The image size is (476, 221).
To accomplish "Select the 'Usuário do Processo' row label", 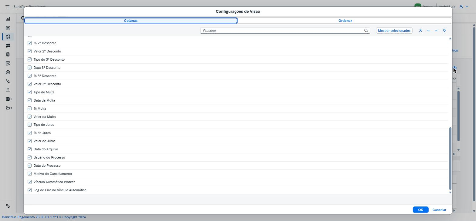I will click(49, 157).
